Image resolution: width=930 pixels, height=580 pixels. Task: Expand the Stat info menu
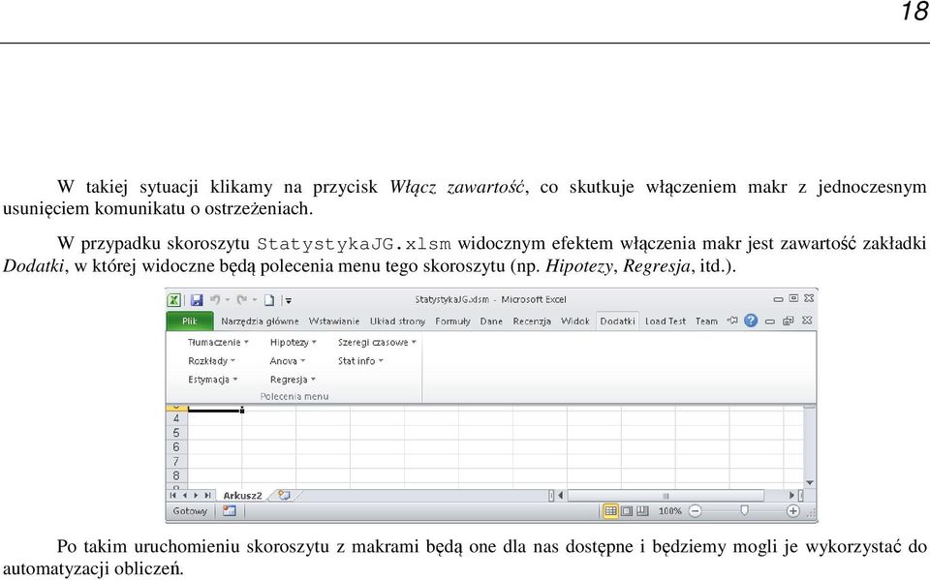coord(360,360)
